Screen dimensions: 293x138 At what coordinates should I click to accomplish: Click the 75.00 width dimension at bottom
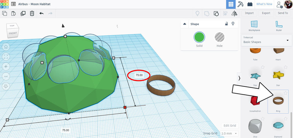66,130
